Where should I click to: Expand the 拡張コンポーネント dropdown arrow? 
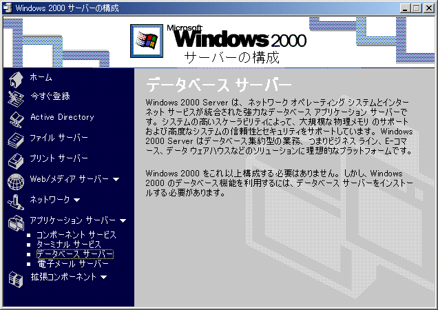103,278
